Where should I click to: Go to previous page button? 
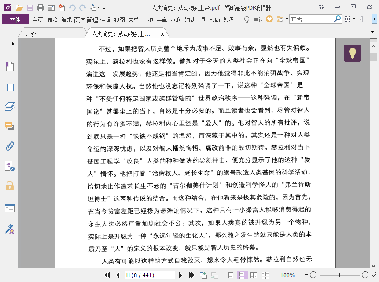(x=118, y=275)
